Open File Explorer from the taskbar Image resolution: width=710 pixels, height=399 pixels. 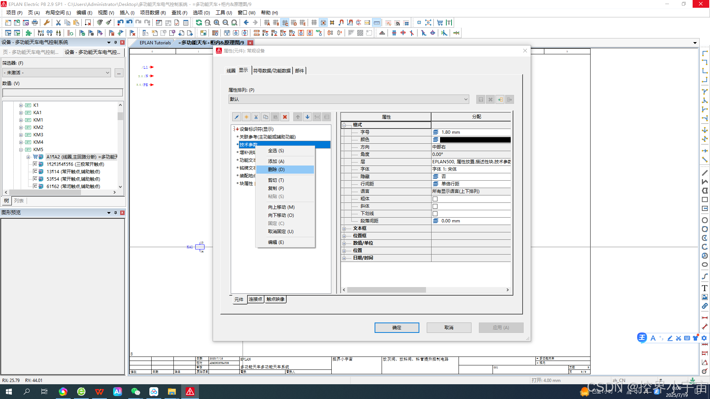pyautogui.click(x=172, y=392)
